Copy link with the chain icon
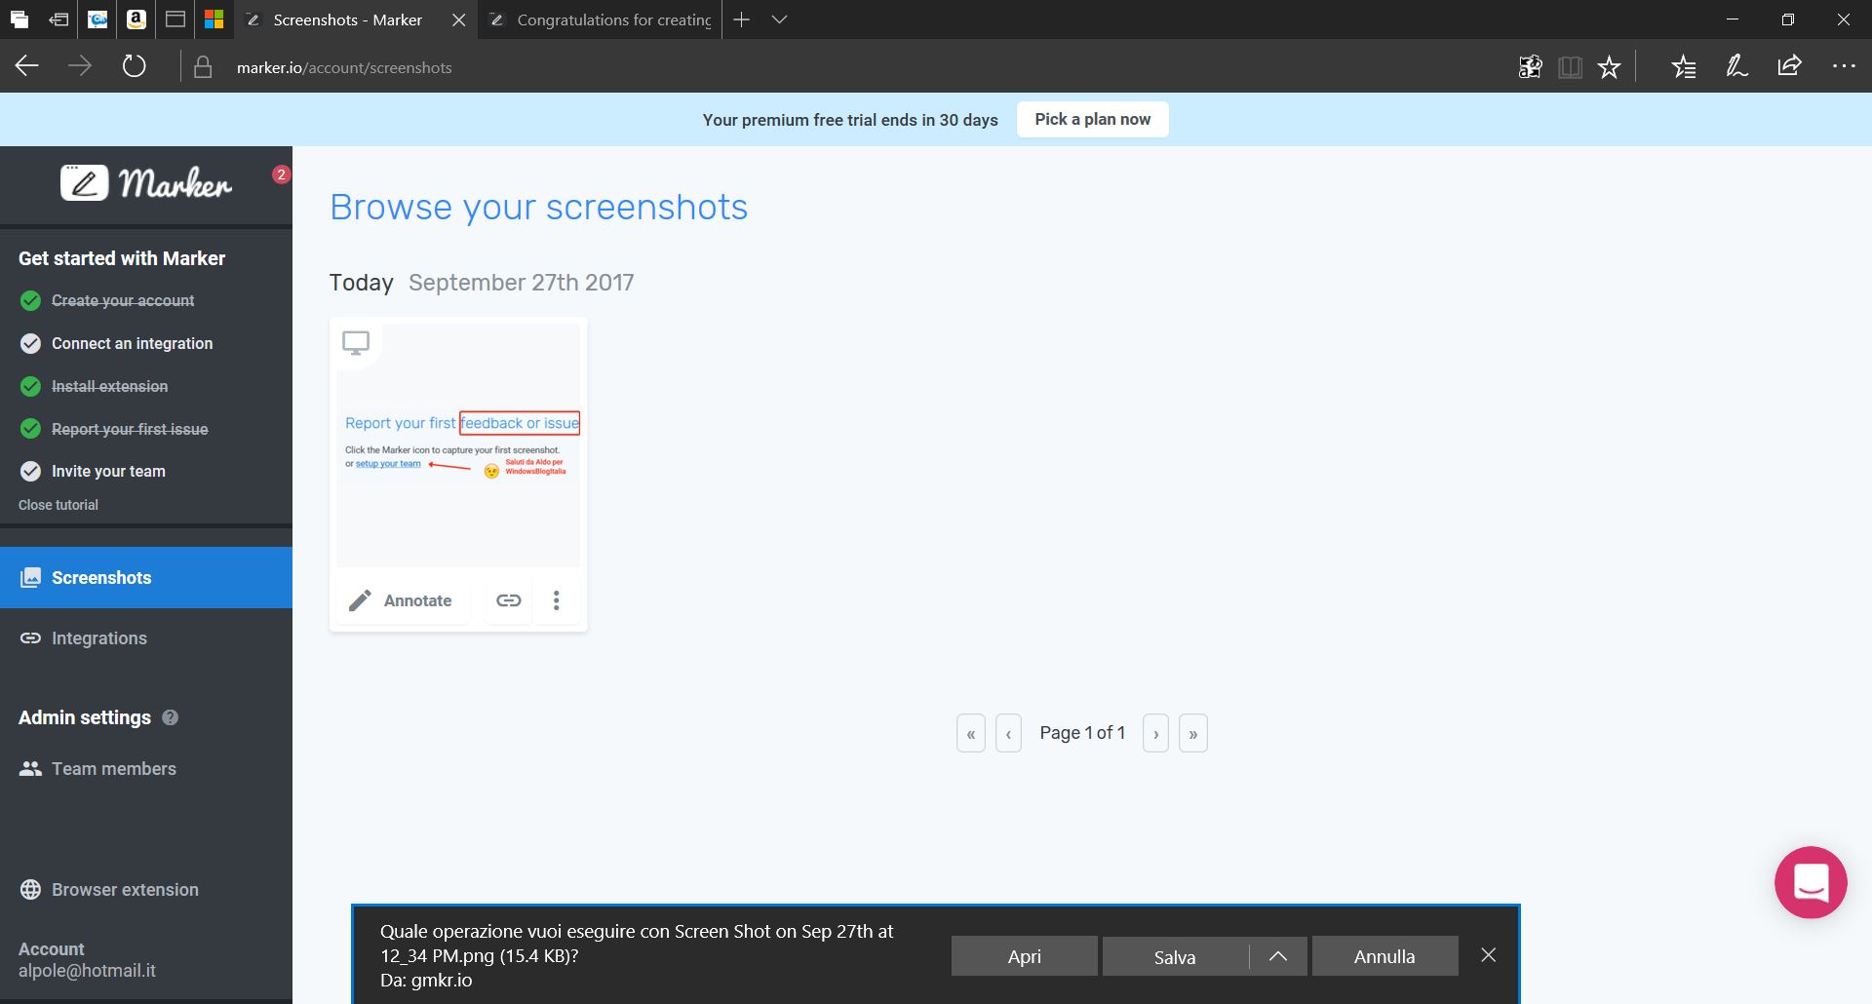1872x1004 pixels. [x=509, y=600]
